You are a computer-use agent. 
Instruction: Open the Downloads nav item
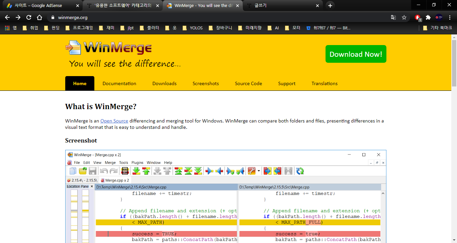tap(165, 83)
